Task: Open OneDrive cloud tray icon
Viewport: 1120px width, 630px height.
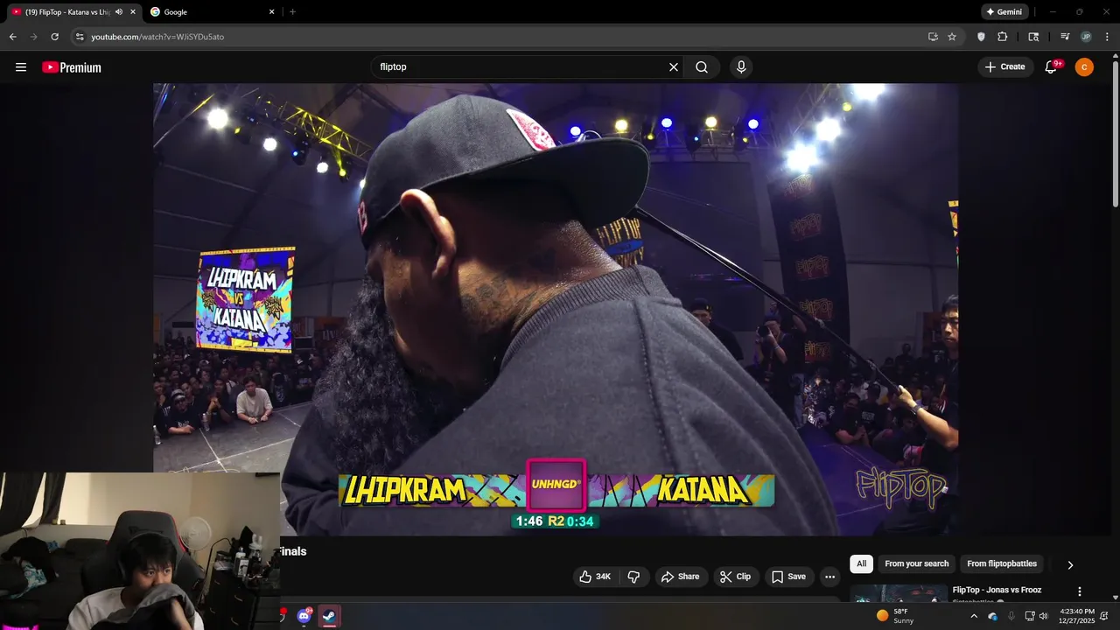Action: pyautogui.click(x=992, y=616)
